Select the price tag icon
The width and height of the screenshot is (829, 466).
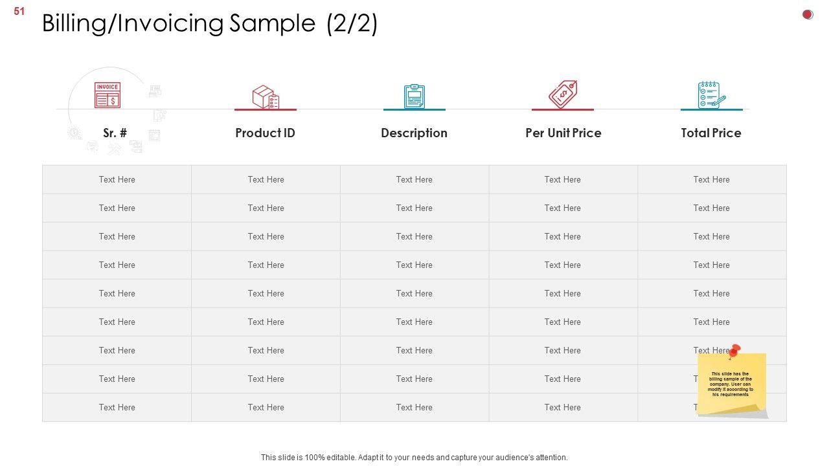[x=563, y=94]
